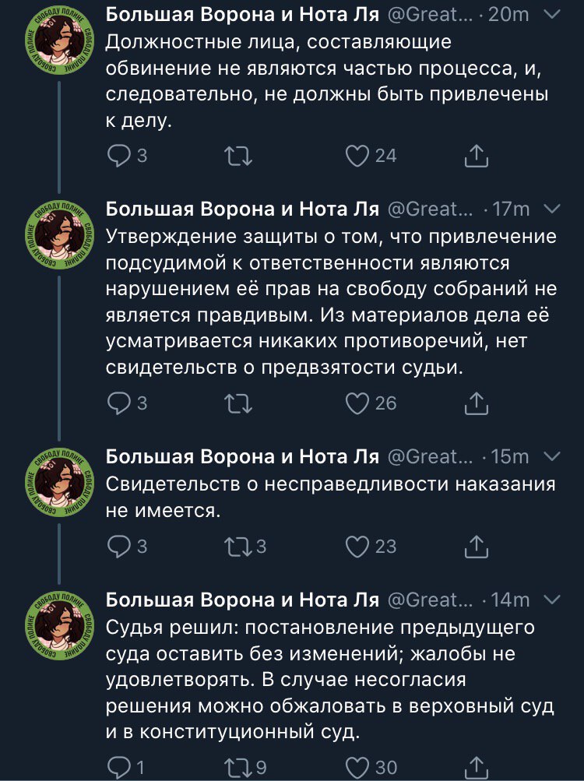Reply to the 17m tweet
584x781 pixels.
(x=119, y=403)
